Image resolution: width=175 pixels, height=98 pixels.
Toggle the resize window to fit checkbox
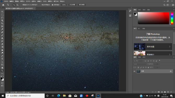point(21,5)
